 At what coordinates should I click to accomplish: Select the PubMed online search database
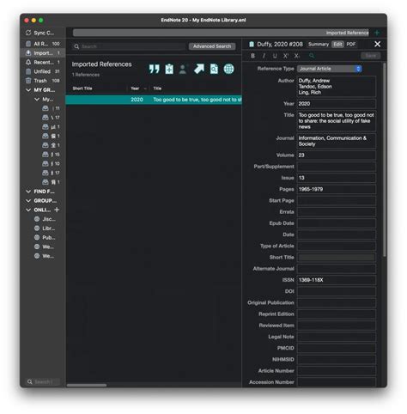point(46,237)
